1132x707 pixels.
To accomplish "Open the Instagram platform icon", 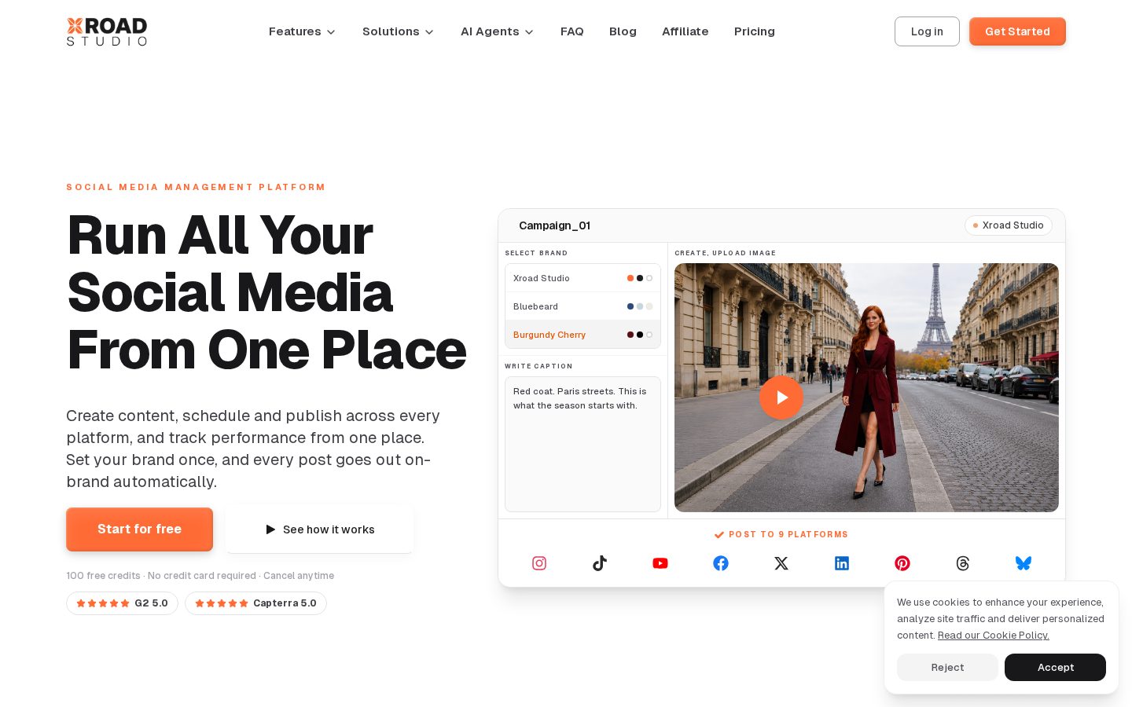I will 539,563.
